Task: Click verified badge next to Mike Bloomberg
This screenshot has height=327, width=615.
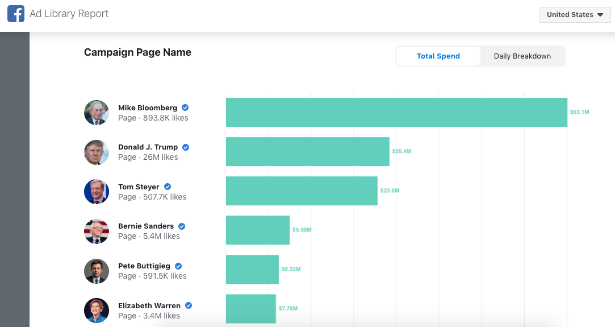Action: pos(185,108)
